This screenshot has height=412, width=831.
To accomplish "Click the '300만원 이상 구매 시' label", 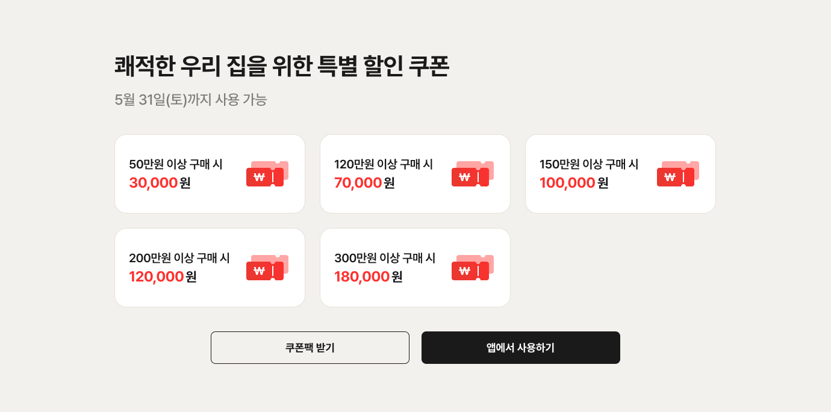I will [385, 258].
